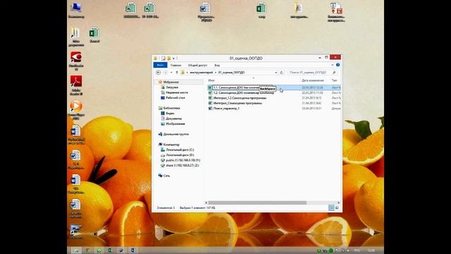Viewport: 451px width, 254px height.
Task: Select file 1.2. Самооценка ДОО
Action: tap(244, 92)
